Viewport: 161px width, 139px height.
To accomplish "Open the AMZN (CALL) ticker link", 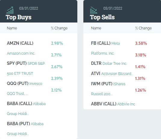I will [x=20, y=43].
